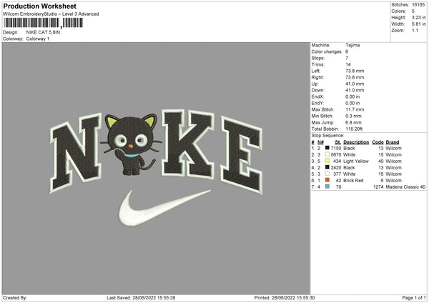
Task: Click the stitch count "5670"
Action: [x=336, y=155]
